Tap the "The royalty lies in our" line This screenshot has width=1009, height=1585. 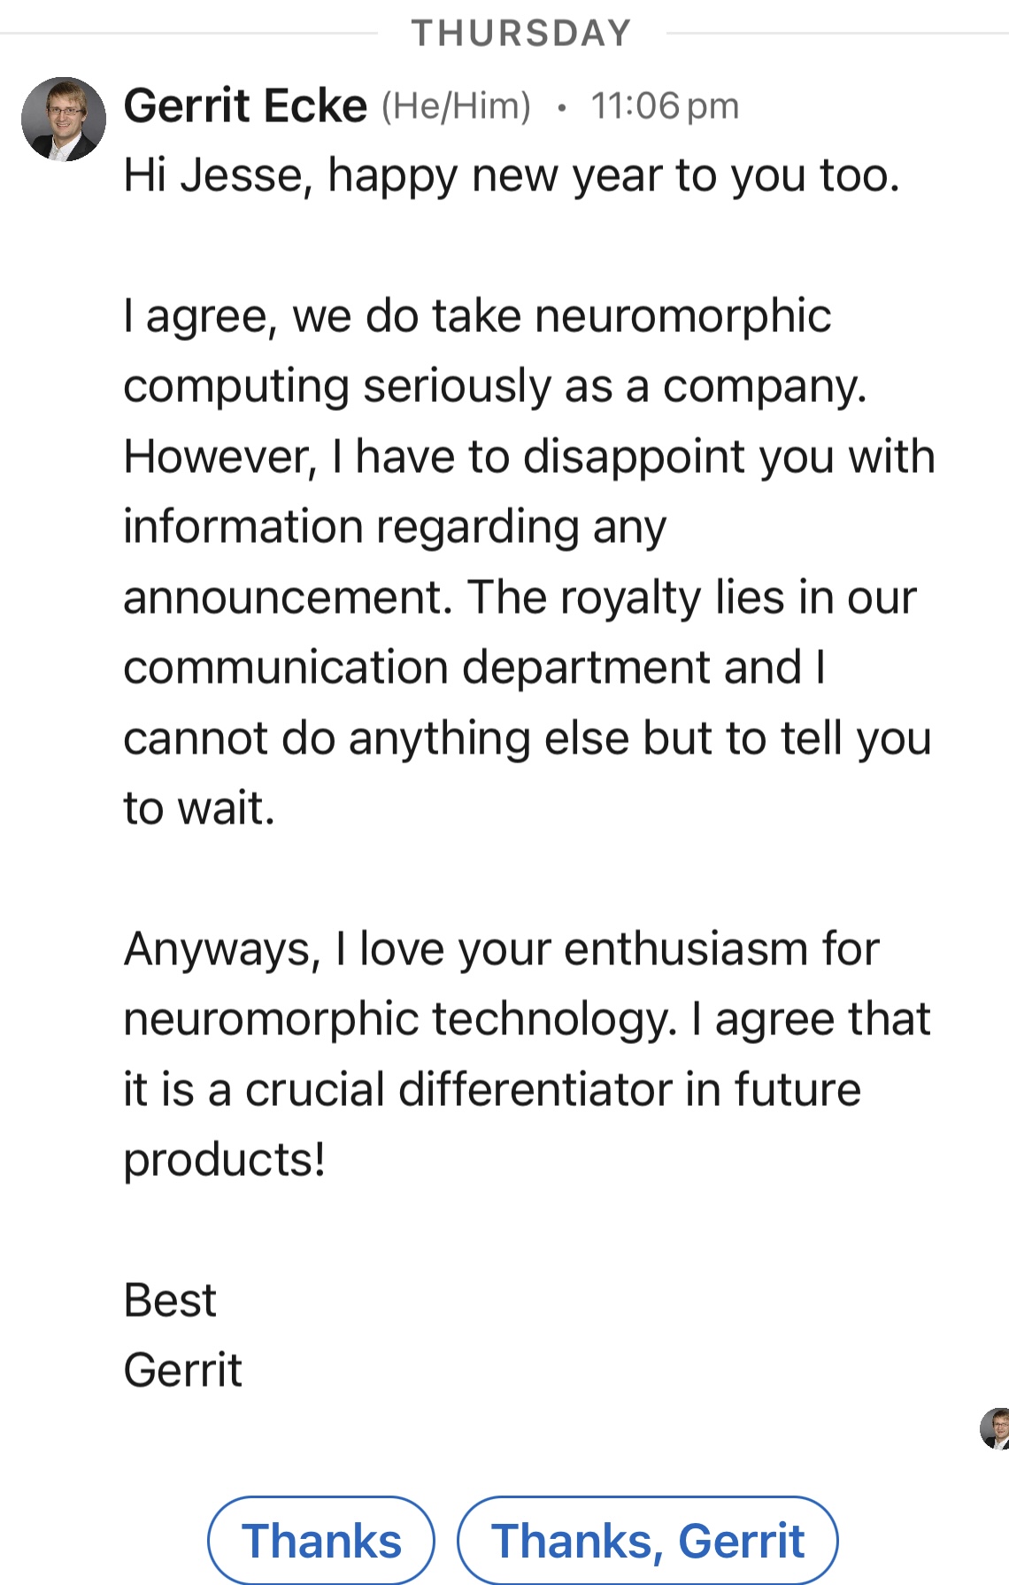click(x=692, y=597)
